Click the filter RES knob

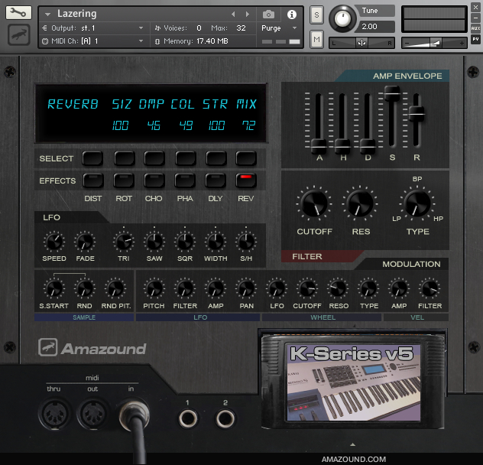pos(360,203)
